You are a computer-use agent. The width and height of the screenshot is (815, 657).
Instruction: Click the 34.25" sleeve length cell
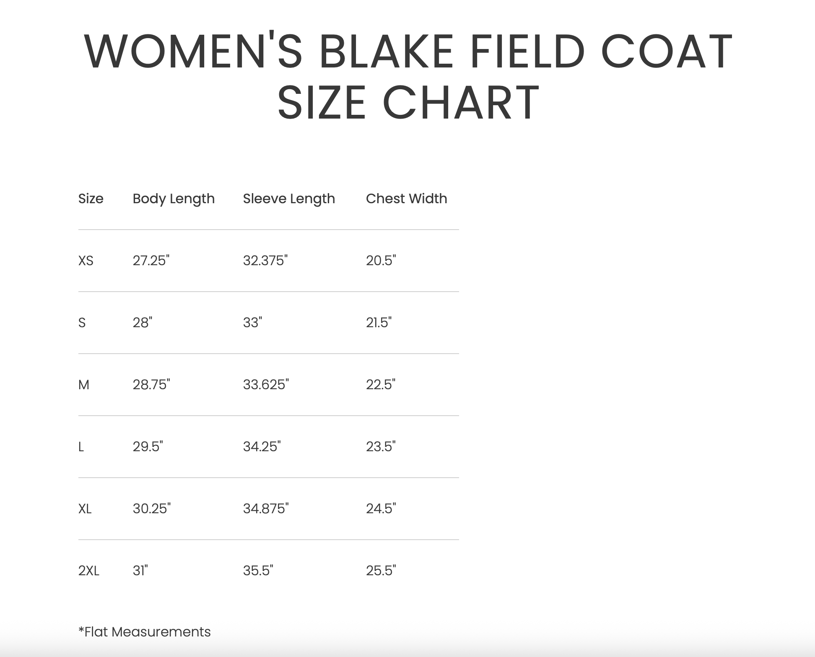coord(262,447)
